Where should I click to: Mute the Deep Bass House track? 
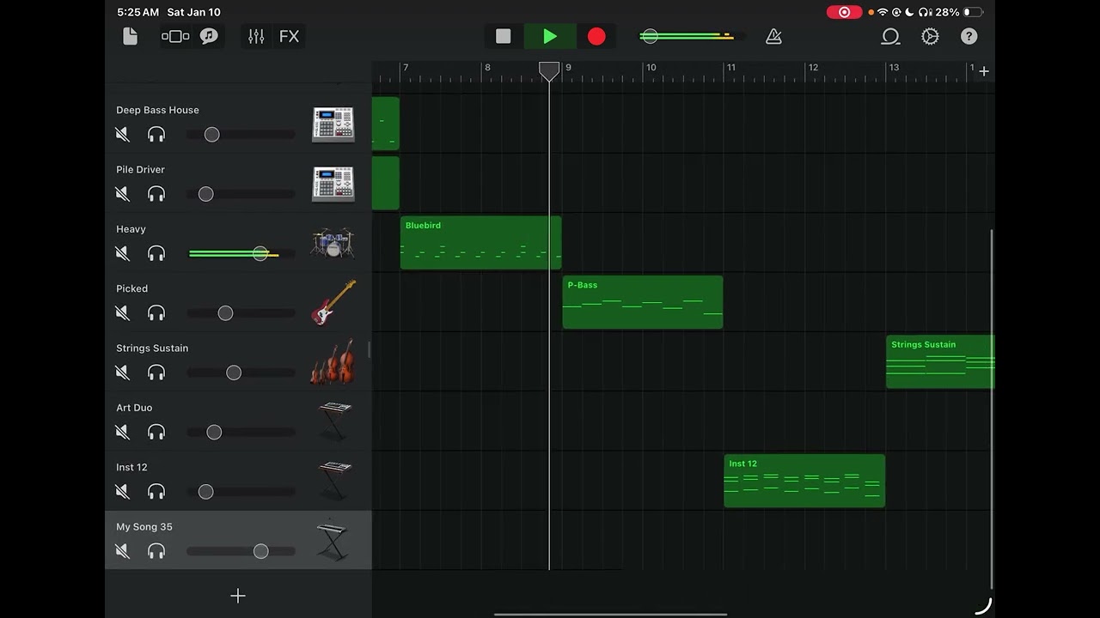[x=123, y=134]
